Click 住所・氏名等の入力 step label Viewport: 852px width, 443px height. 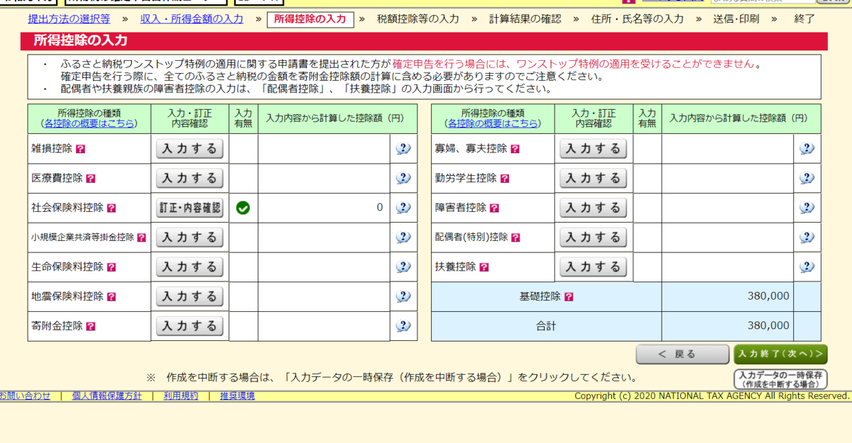point(637,19)
